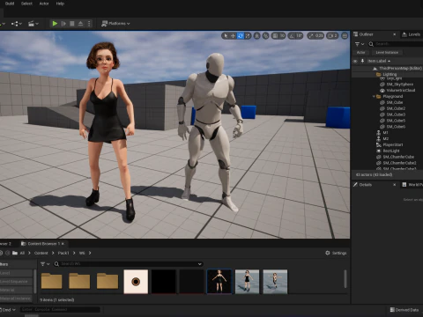Screen dimensions: 423x317
Task: Select the Scale transform tool
Action: click(x=248, y=36)
